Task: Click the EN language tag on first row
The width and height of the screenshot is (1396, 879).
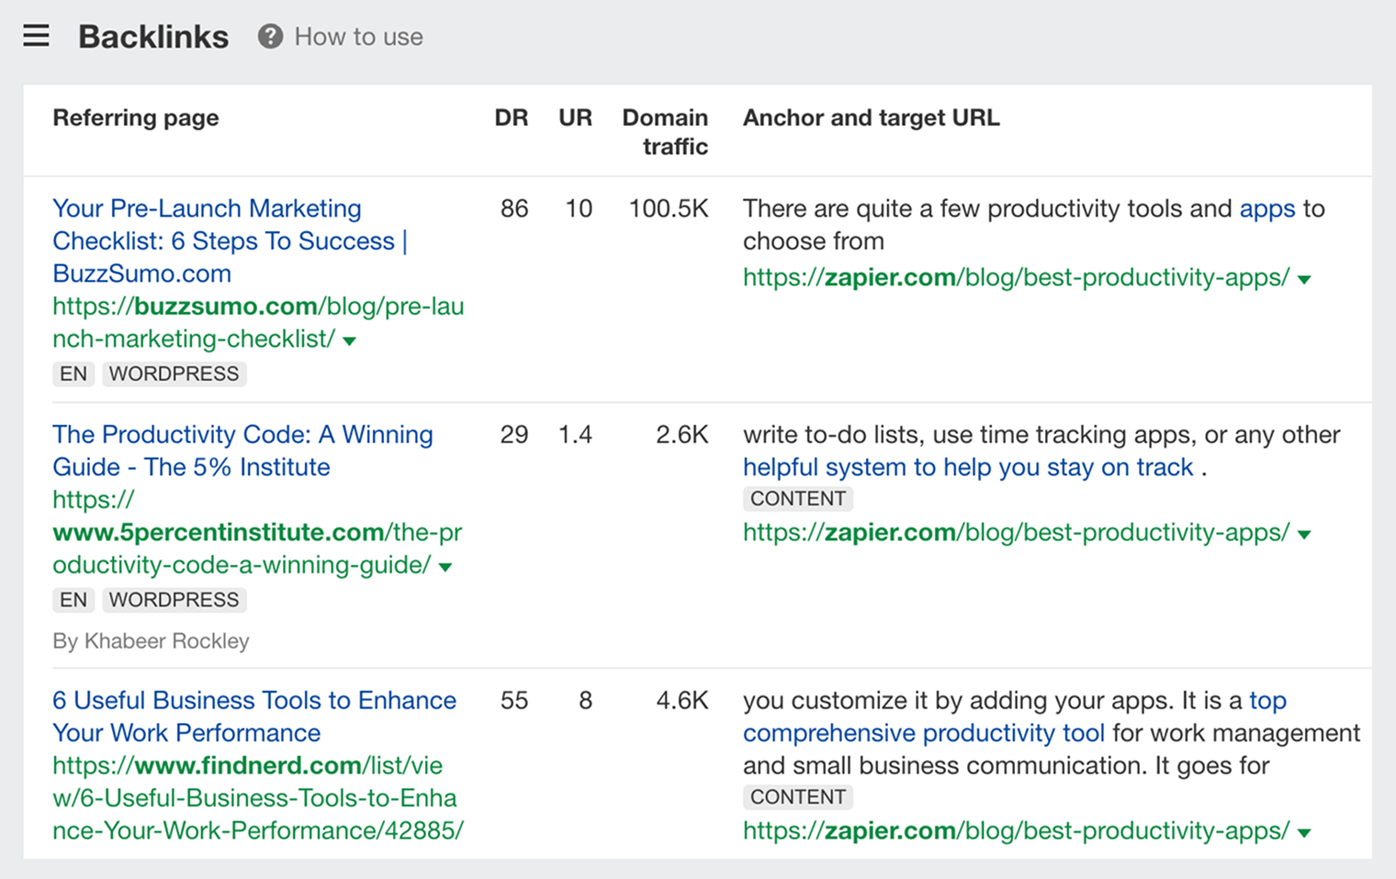Action: [73, 373]
